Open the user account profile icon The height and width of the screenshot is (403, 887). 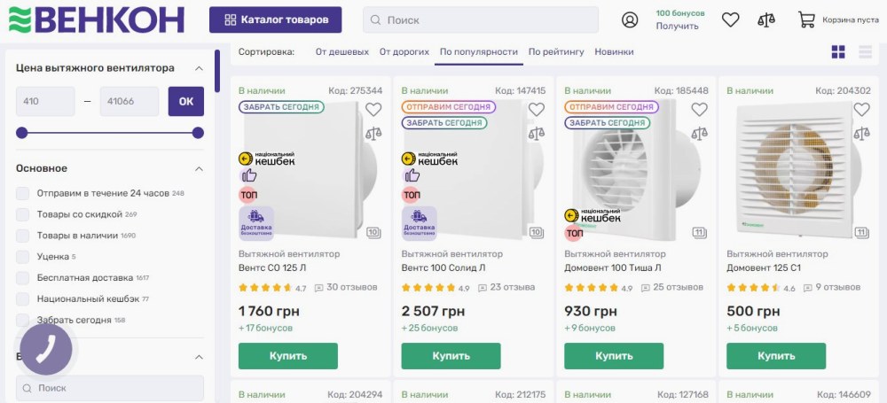(x=630, y=19)
